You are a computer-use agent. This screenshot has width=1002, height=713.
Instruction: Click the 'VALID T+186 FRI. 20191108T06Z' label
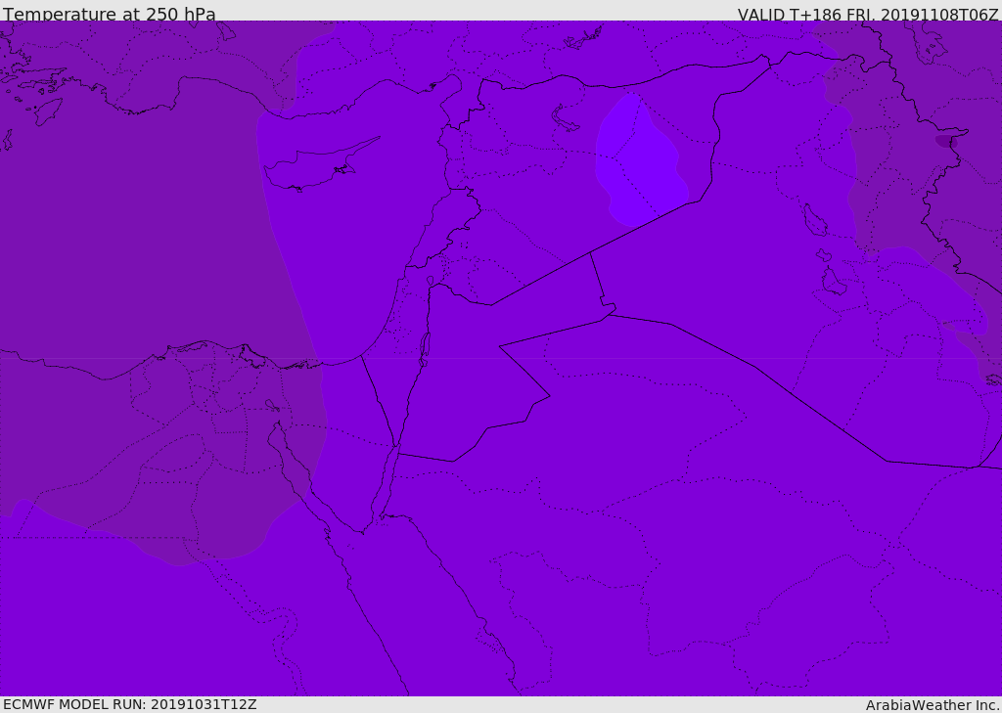[x=868, y=14]
